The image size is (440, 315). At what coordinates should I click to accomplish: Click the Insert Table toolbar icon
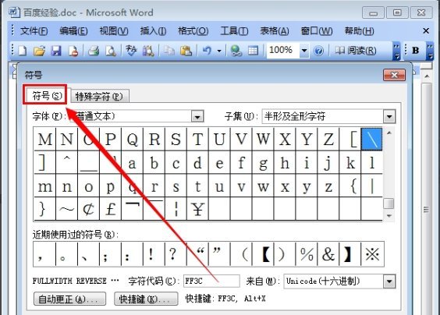click(253, 51)
